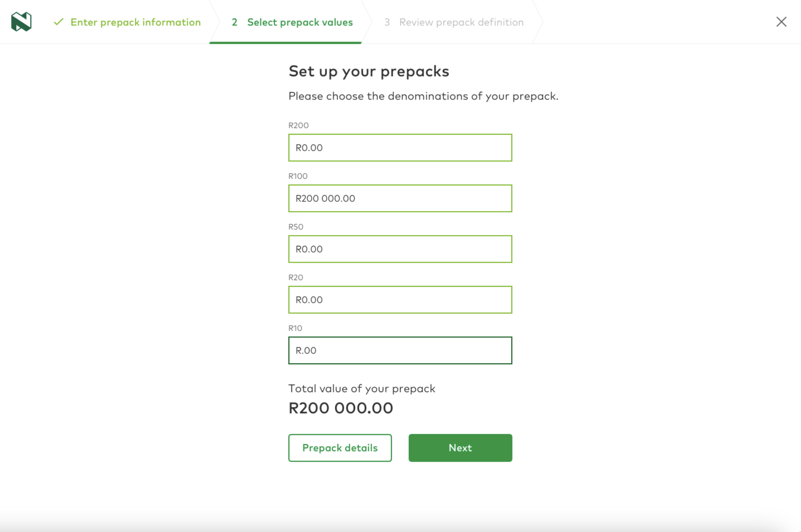Click the Nedbank logo

point(21,21)
